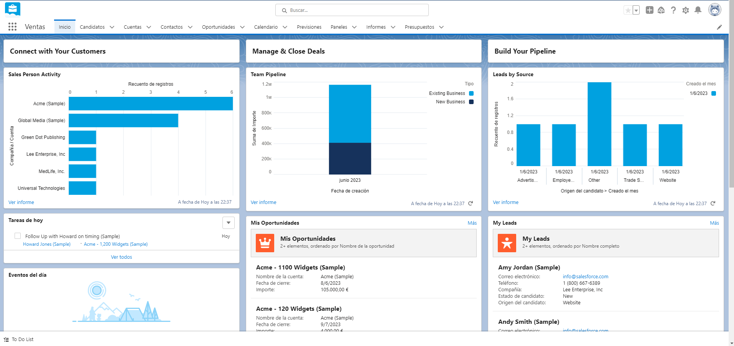Screen dimensions: 734x346
Task: Open the Favorites star icon
Action: (628, 10)
